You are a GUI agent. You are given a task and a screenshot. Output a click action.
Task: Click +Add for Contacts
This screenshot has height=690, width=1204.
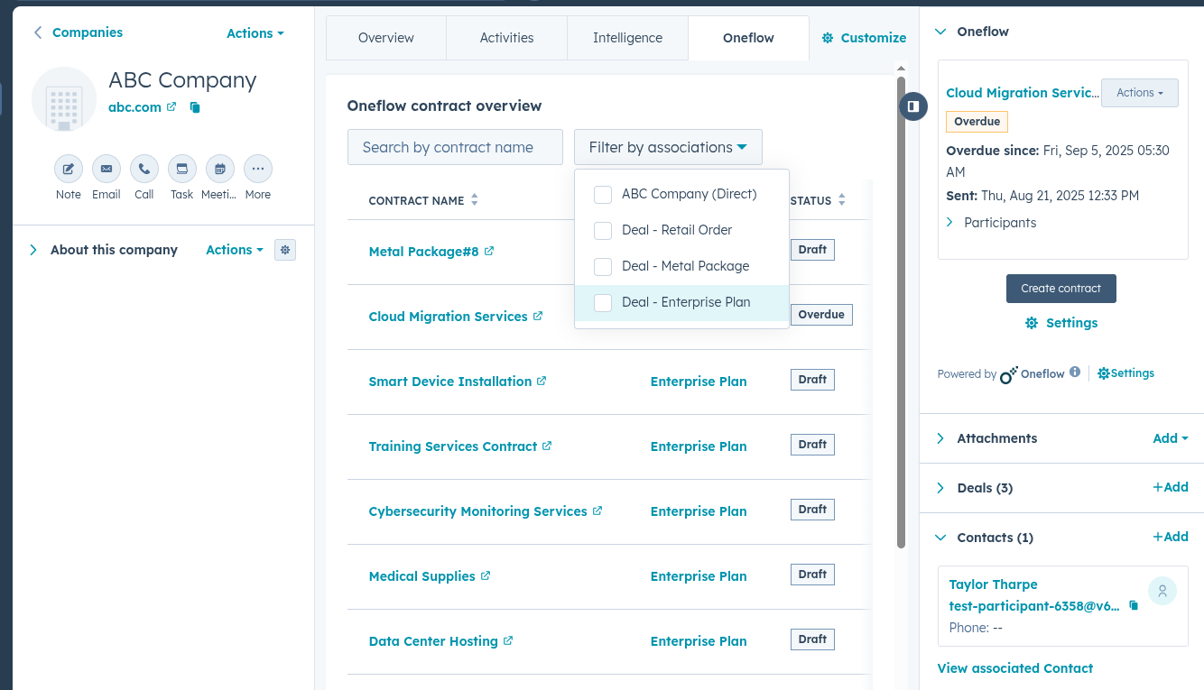[x=1171, y=537]
